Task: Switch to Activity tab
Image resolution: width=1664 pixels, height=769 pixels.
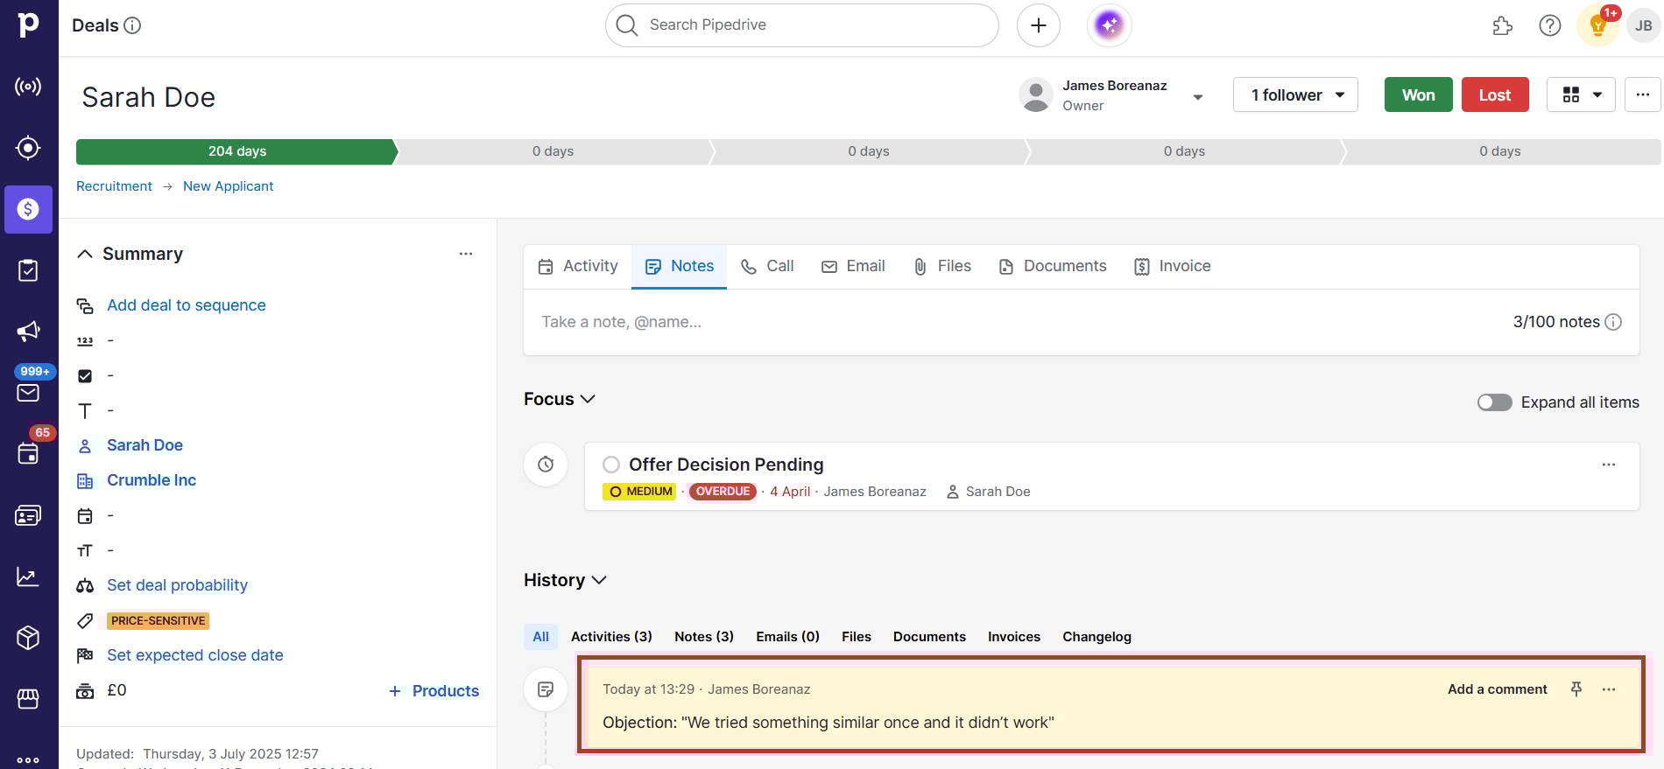Action: (x=578, y=266)
